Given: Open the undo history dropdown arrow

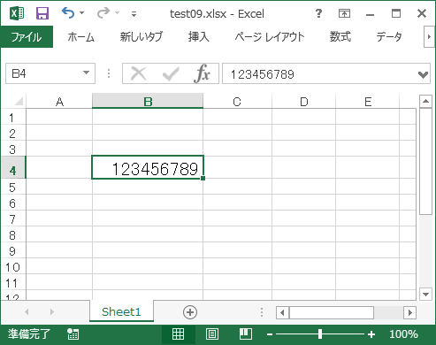Looking at the screenshot, I should click(x=82, y=13).
